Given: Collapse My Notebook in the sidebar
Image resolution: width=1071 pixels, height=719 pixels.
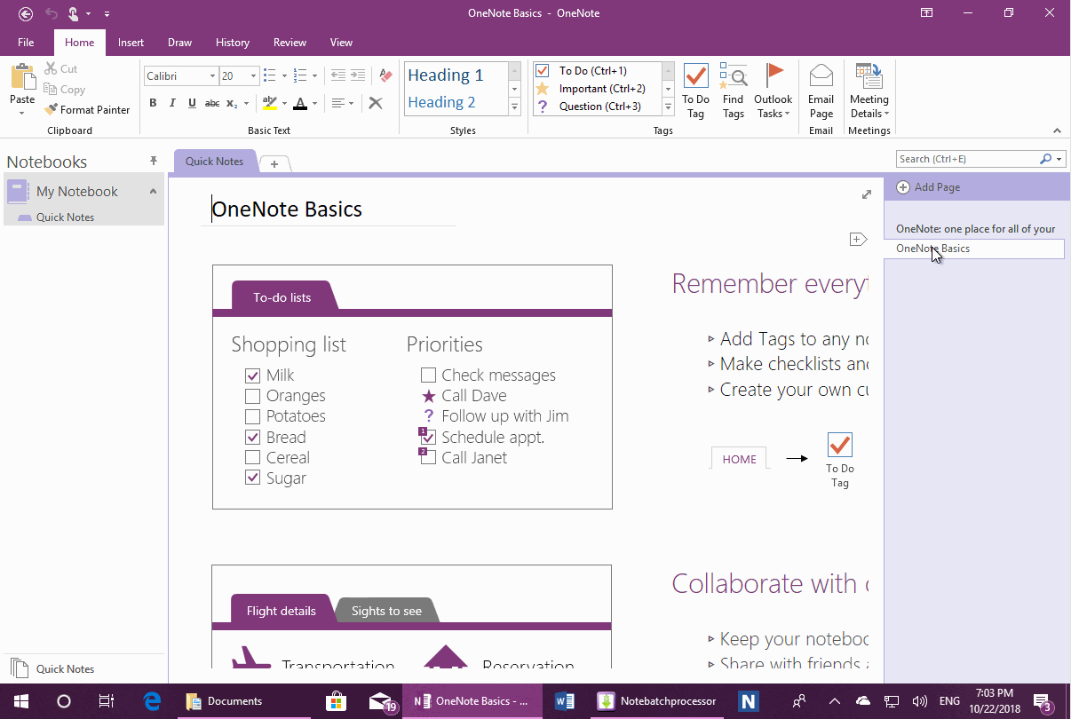Looking at the screenshot, I should (x=152, y=191).
